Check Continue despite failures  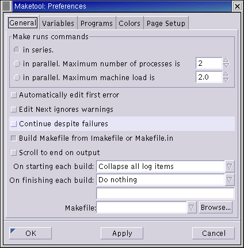coord(14,124)
